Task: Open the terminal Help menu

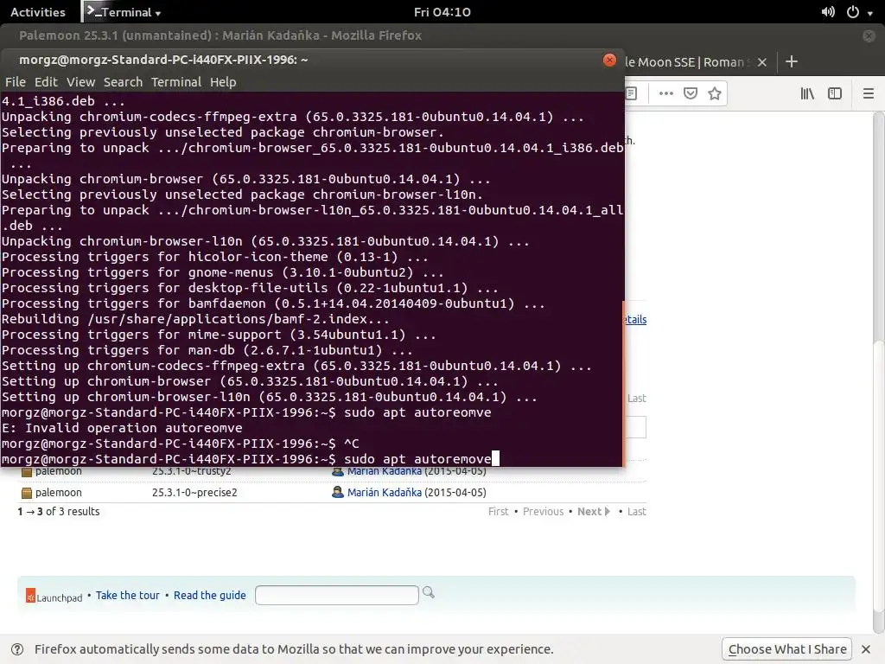Action: tap(223, 82)
